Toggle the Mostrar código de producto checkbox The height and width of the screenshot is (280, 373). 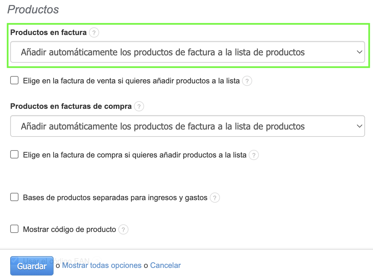pyautogui.click(x=14, y=229)
